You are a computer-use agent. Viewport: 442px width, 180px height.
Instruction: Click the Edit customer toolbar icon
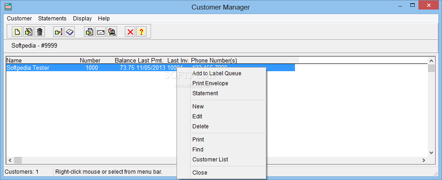(x=28, y=32)
